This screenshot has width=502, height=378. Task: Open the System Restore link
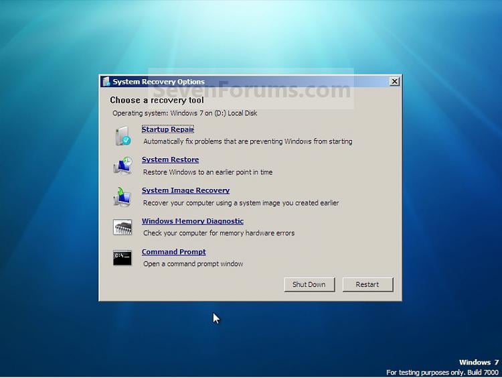pyautogui.click(x=170, y=160)
